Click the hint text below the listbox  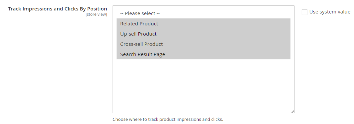coord(168,120)
